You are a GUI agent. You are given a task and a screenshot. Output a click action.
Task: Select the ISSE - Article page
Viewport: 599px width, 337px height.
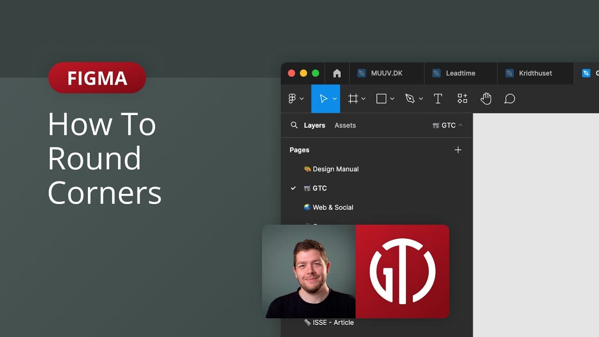pyautogui.click(x=332, y=322)
